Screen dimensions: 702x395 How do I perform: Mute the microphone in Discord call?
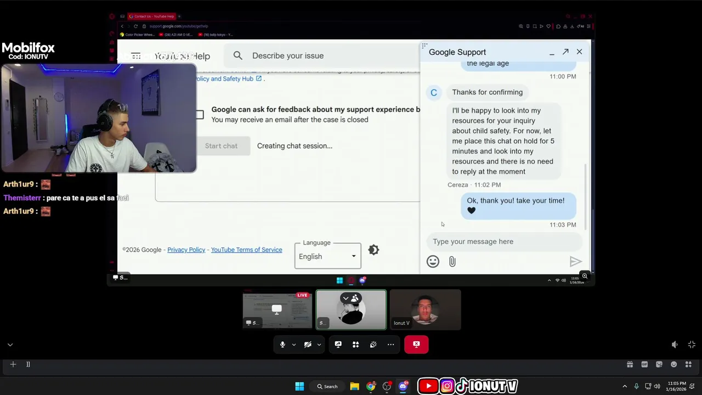[x=282, y=345]
